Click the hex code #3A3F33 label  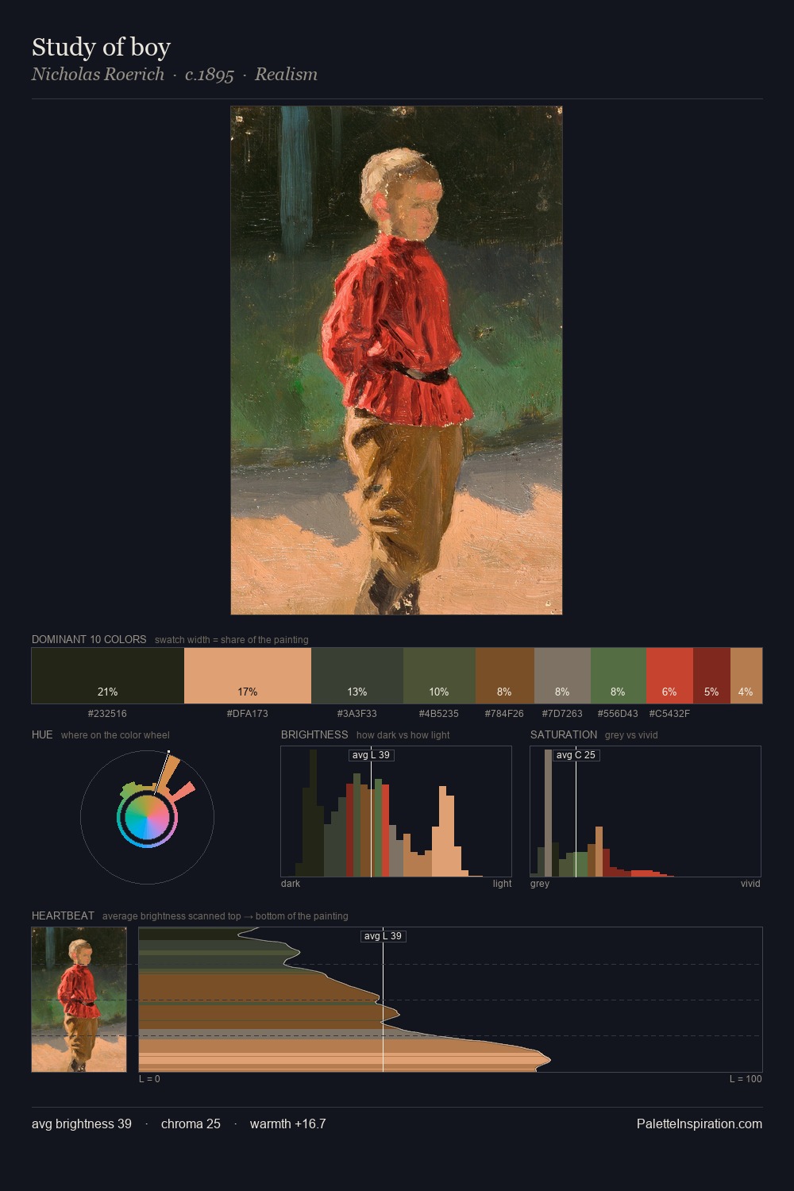pyautogui.click(x=357, y=714)
